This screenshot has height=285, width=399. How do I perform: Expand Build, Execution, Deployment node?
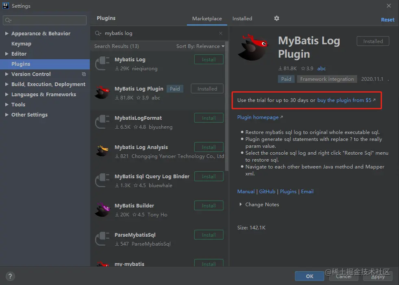point(7,84)
